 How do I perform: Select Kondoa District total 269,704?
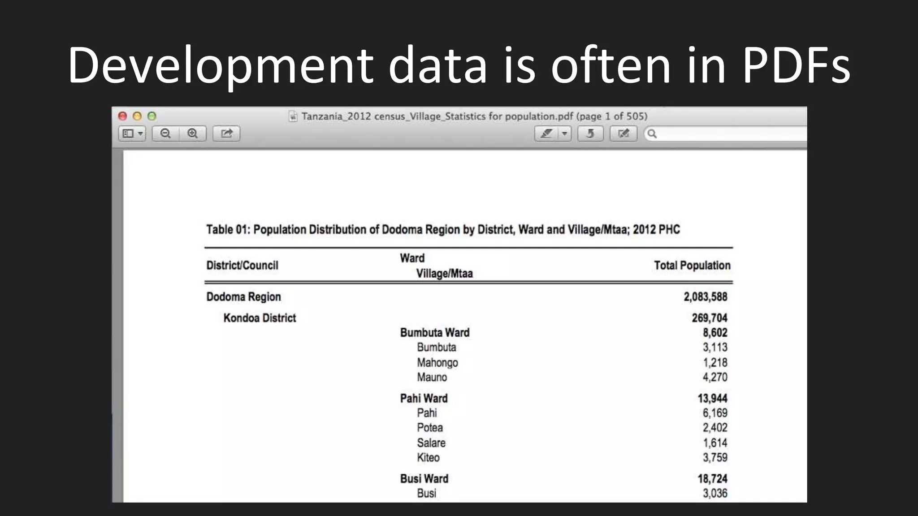[x=710, y=318]
